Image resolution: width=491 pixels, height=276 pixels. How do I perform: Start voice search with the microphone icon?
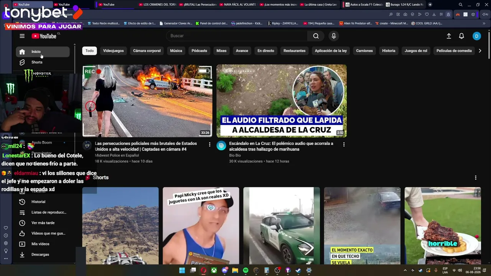click(x=334, y=36)
